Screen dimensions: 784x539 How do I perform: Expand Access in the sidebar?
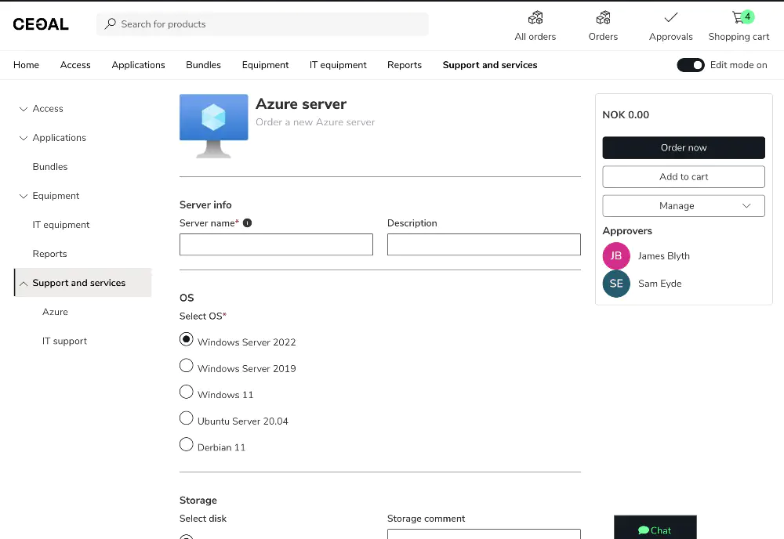[23, 109]
